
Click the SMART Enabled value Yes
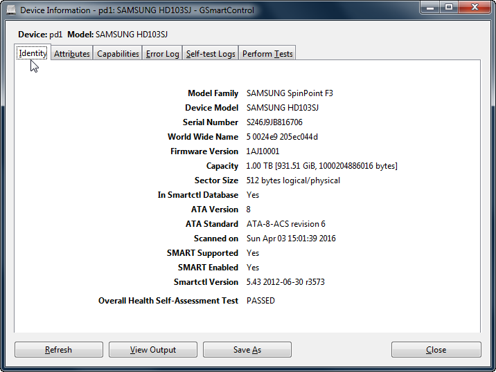point(252,268)
